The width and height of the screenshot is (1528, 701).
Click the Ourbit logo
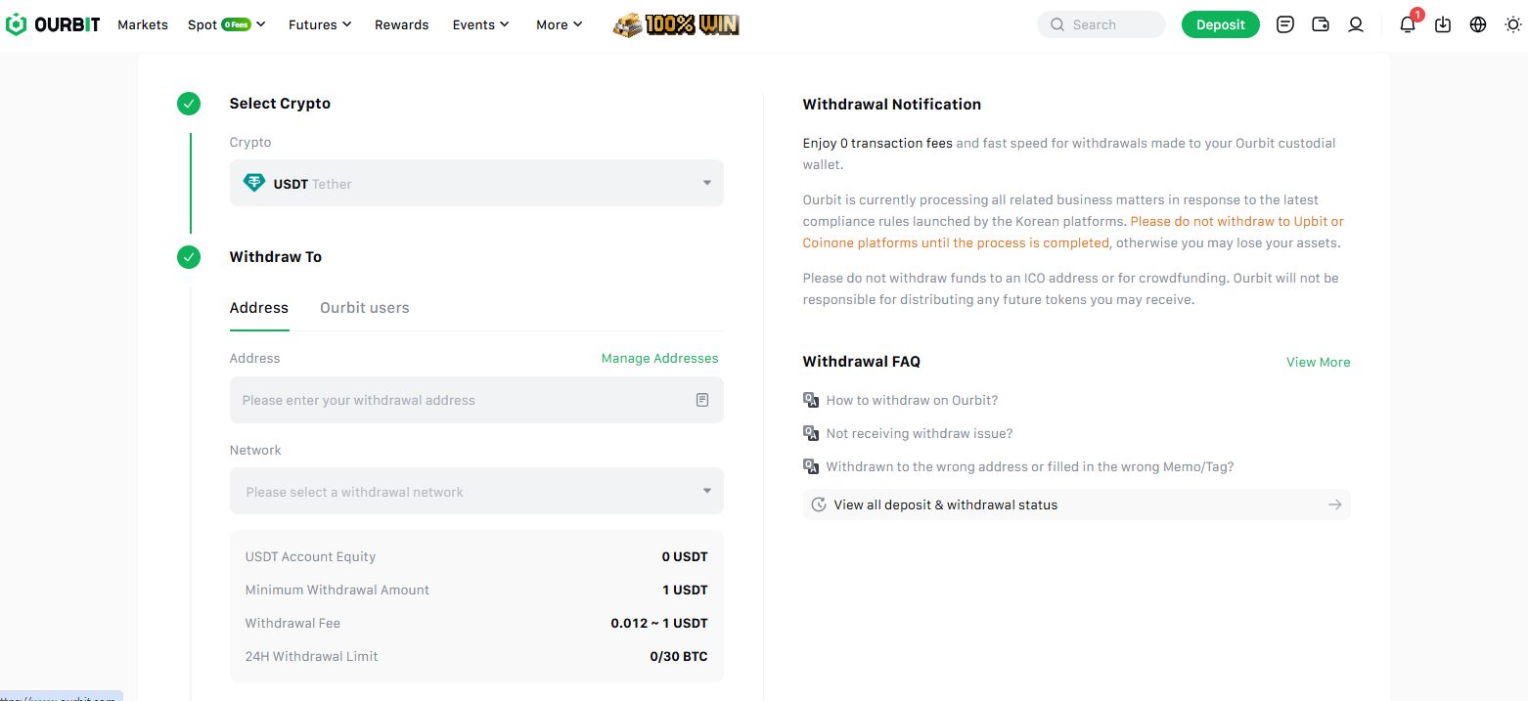[x=52, y=23]
